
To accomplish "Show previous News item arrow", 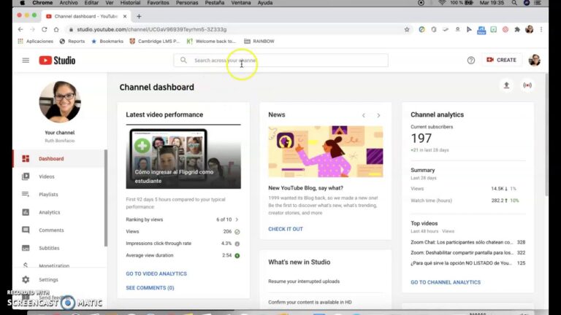I will (364, 115).
